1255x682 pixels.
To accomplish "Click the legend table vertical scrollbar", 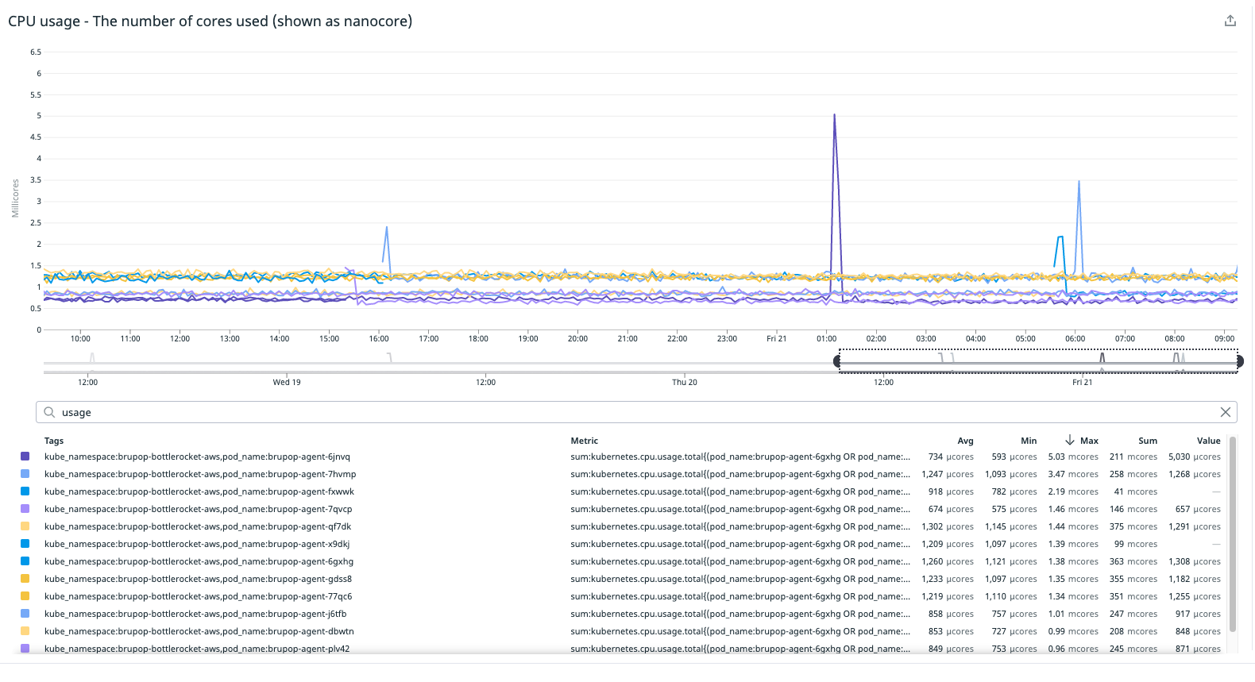I will coord(1233,534).
